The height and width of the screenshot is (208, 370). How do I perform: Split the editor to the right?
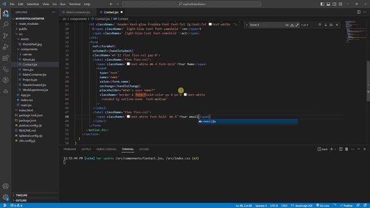358,12
